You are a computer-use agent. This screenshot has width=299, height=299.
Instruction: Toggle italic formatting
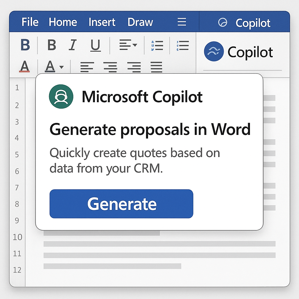73,45
